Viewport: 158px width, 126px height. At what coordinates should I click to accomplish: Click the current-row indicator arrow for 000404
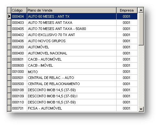pyautogui.click(x=9, y=16)
